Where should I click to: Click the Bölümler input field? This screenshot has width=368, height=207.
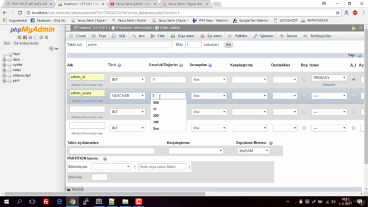99,177
